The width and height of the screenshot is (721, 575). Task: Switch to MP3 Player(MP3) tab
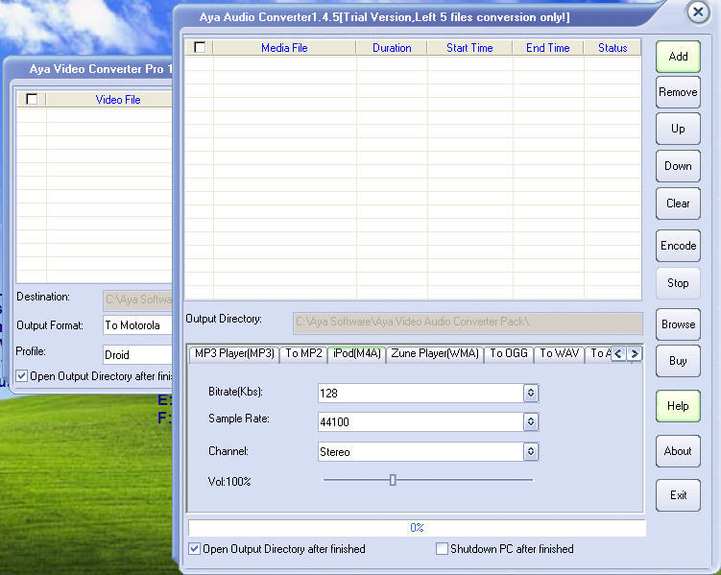coord(234,353)
